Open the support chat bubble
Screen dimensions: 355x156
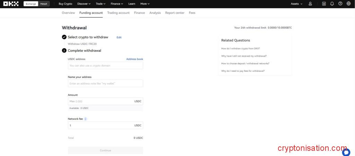346,152
